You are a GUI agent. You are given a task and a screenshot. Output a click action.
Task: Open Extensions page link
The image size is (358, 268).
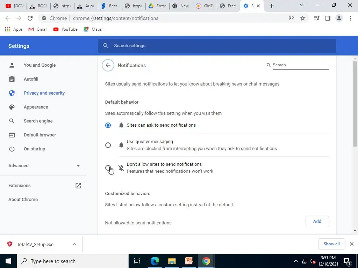[x=20, y=186]
